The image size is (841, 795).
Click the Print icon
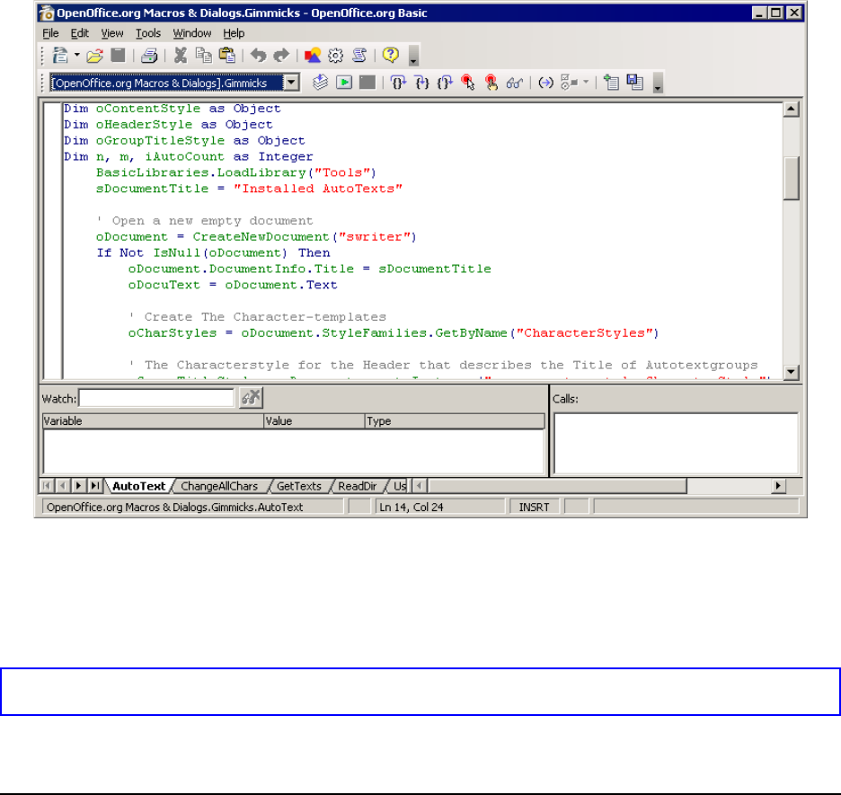click(149, 55)
